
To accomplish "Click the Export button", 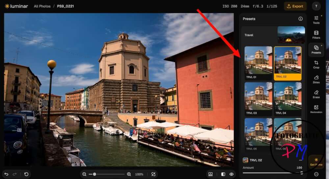I will (295, 6).
